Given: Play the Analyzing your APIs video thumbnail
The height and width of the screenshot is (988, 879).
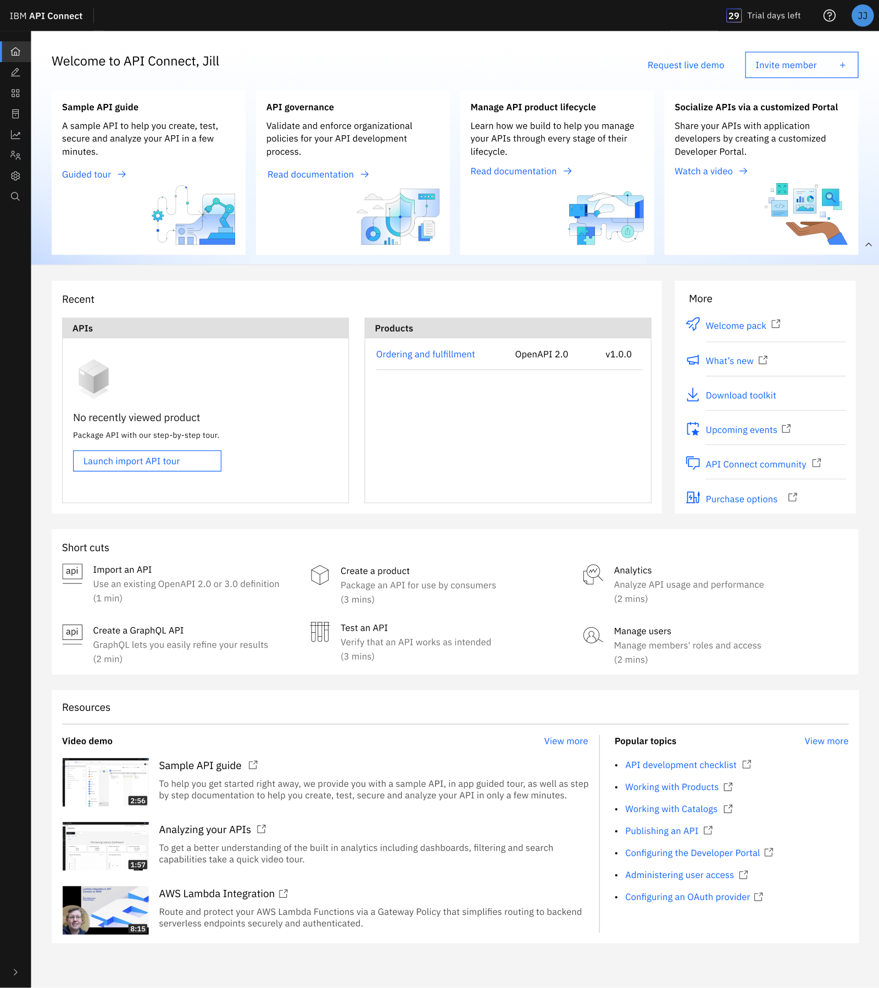Looking at the screenshot, I should [x=105, y=846].
